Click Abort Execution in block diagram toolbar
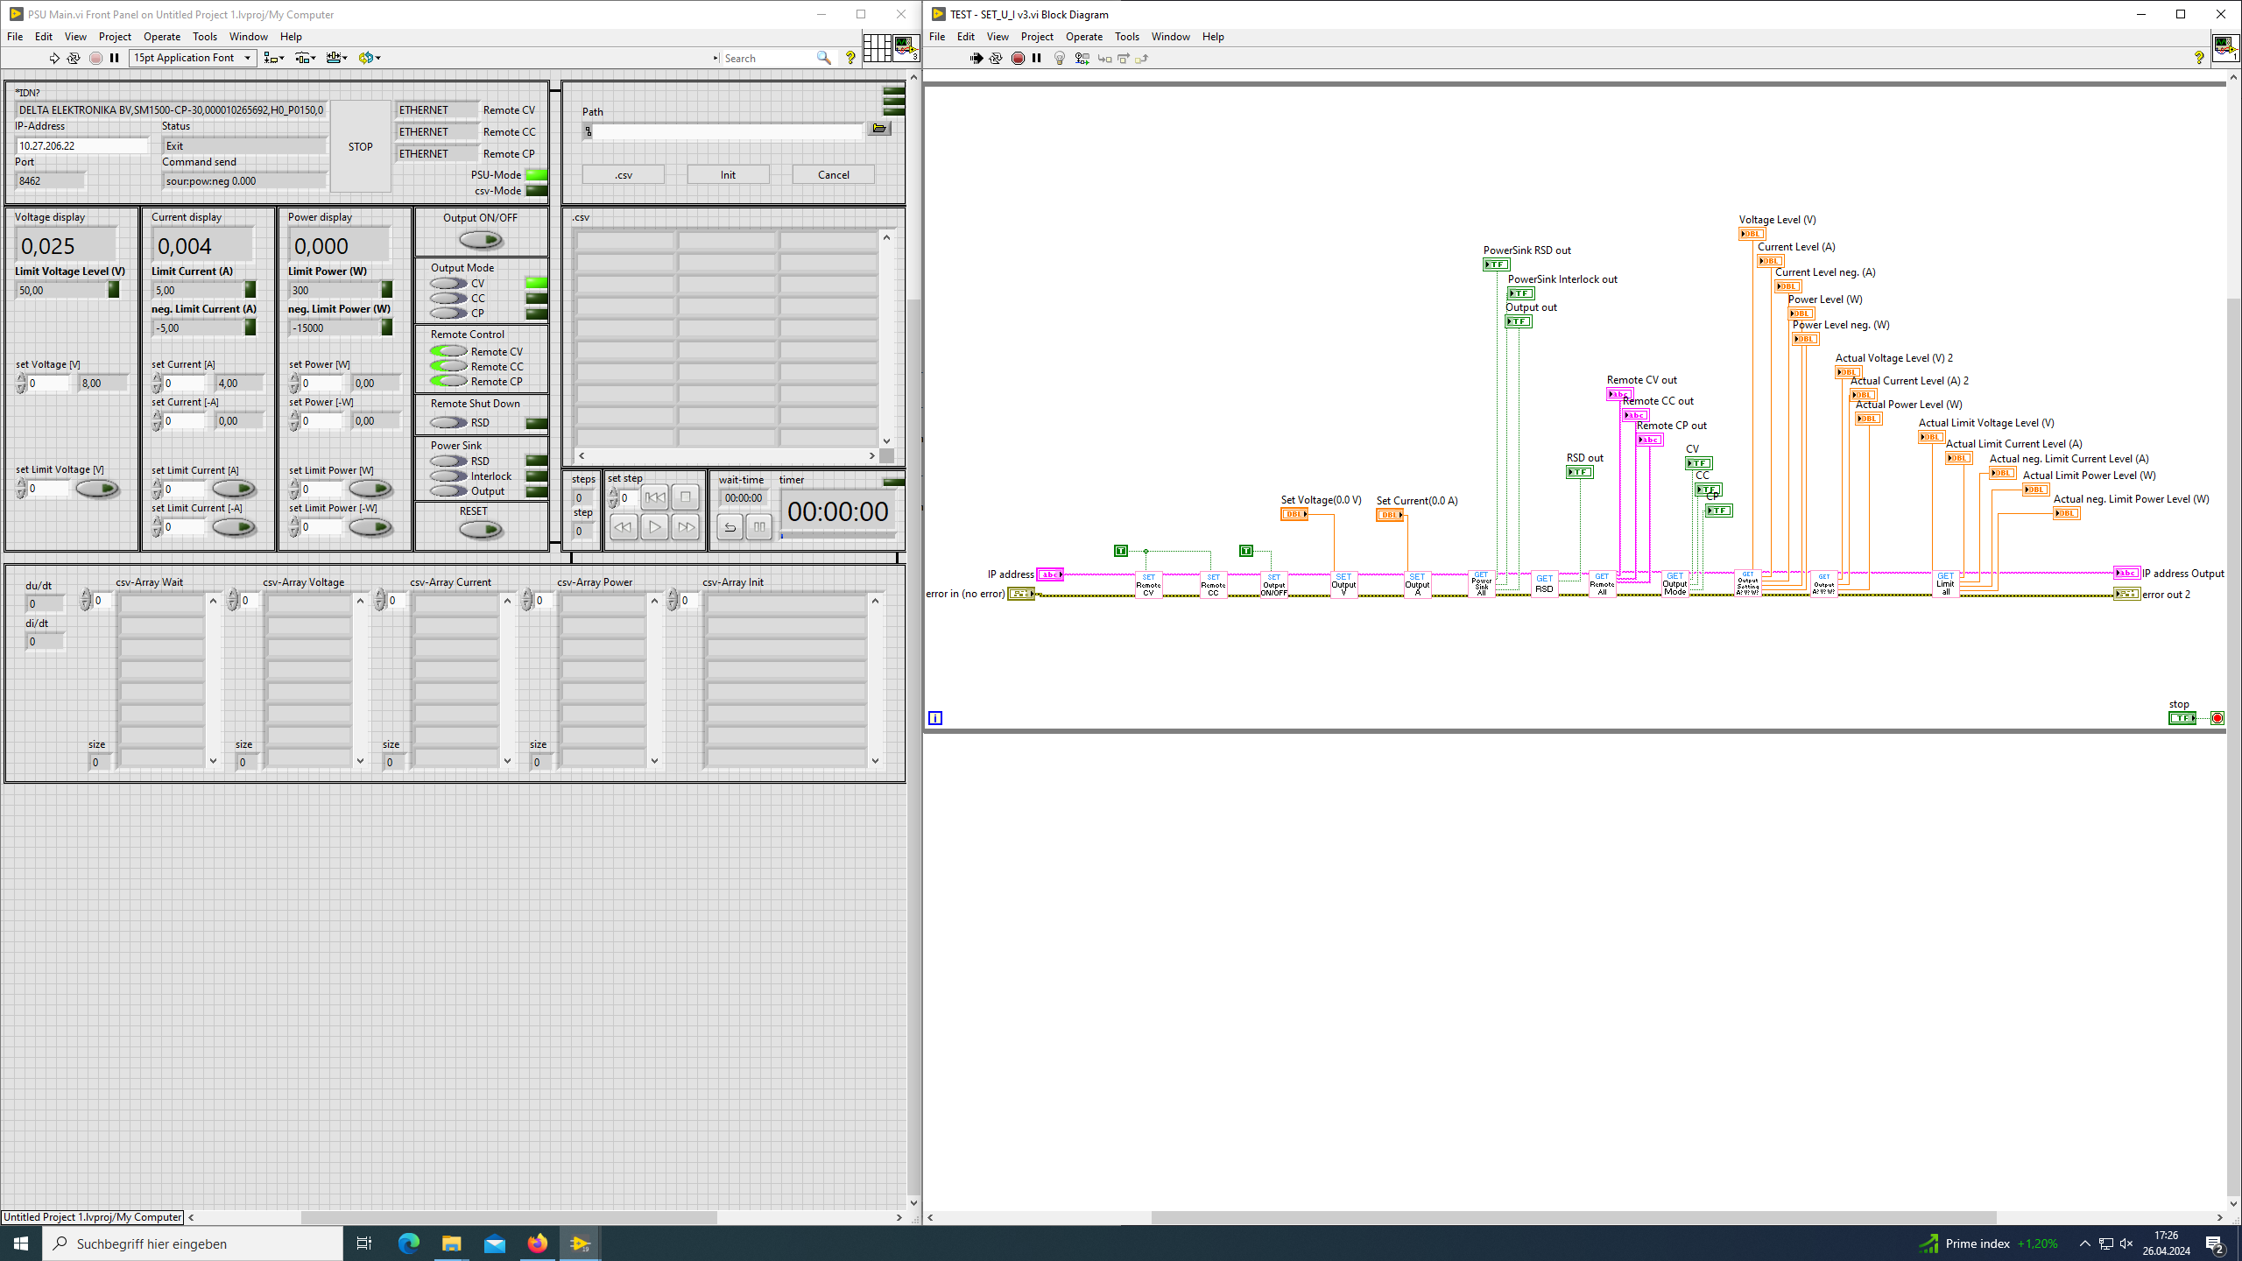Image resolution: width=2242 pixels, height=1261 pixels. pos(1018,58)
